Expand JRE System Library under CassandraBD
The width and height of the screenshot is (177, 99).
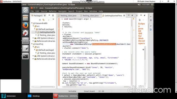coord(33,38)
